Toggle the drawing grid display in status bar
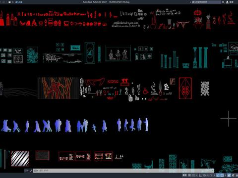This screenshot has width=238, height=178. [x=189, y=175]
